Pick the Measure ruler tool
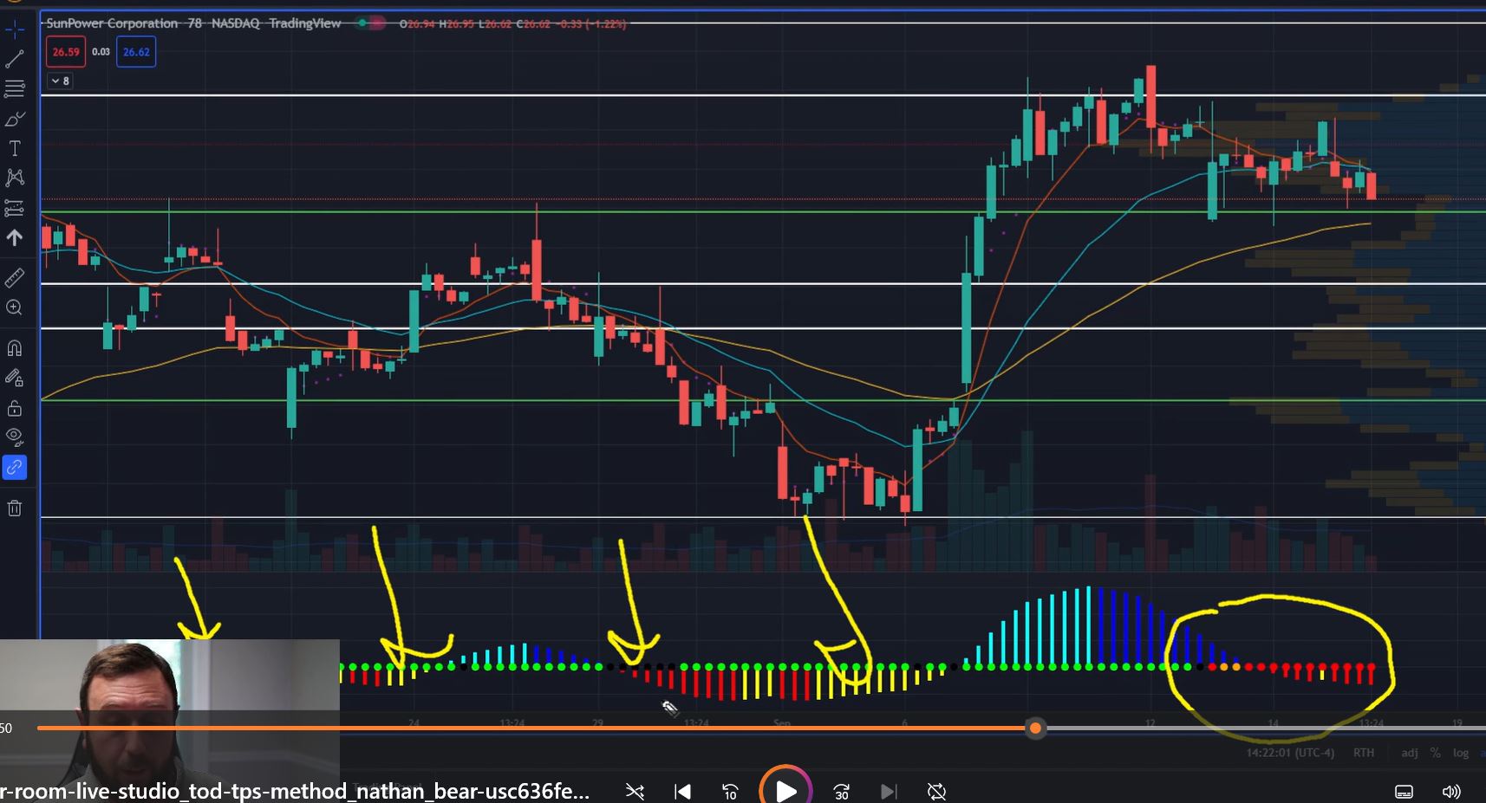This screenshot has width=1486, height=803. point(15,277)
